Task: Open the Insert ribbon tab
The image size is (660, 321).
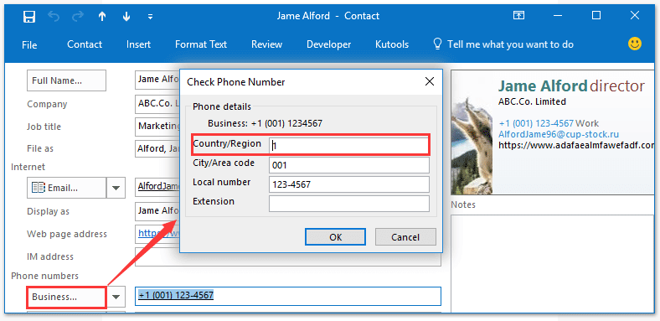Action: click(x=138, y=44)
